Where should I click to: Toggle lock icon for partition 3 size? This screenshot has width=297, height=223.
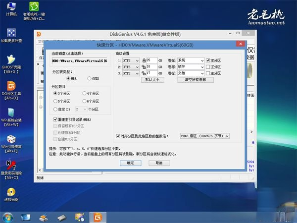coord(144,73)
